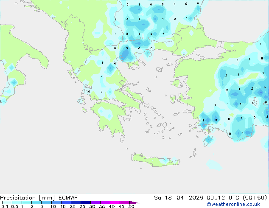Select the 20–25 mm dark blue swatch
The width and height of the screenshot is (269, 208).
coord(76,202)
